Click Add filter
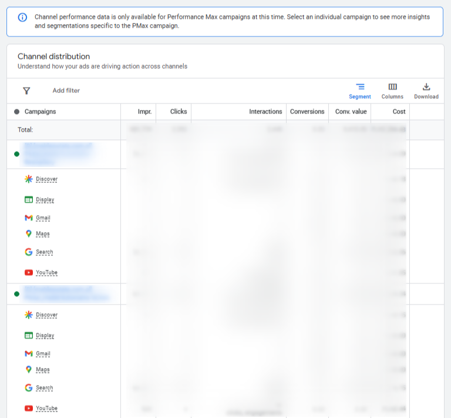This screenshot has height=418, width=451. pyautogui.click(x=66, y=91)
